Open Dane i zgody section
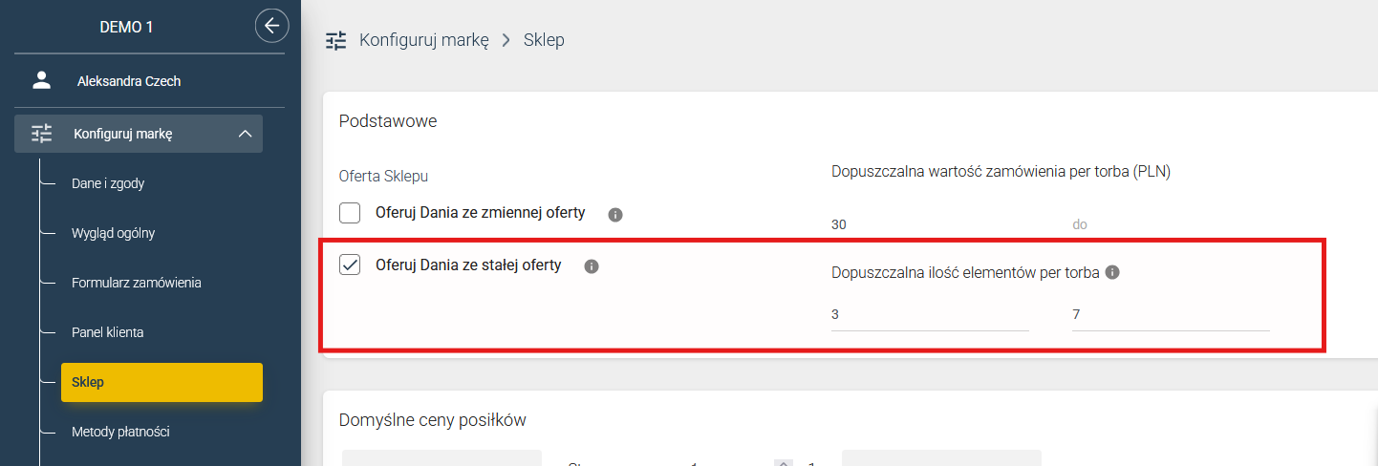1378x466 pixels. (x=108, y=183)
